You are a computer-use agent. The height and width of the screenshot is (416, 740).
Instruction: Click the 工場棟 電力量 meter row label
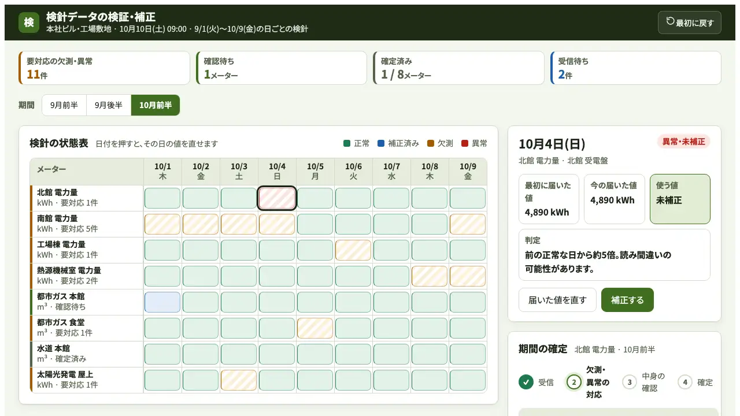[87, 250]
